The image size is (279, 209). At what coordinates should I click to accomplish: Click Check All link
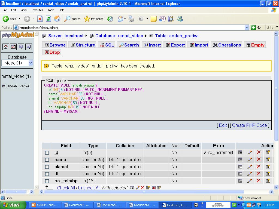pyautogui.click(x=66, y=188)
